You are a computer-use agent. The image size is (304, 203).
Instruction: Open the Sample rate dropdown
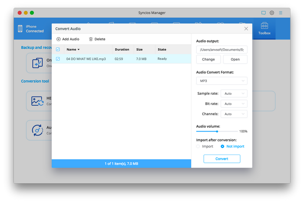coord(234,93)
